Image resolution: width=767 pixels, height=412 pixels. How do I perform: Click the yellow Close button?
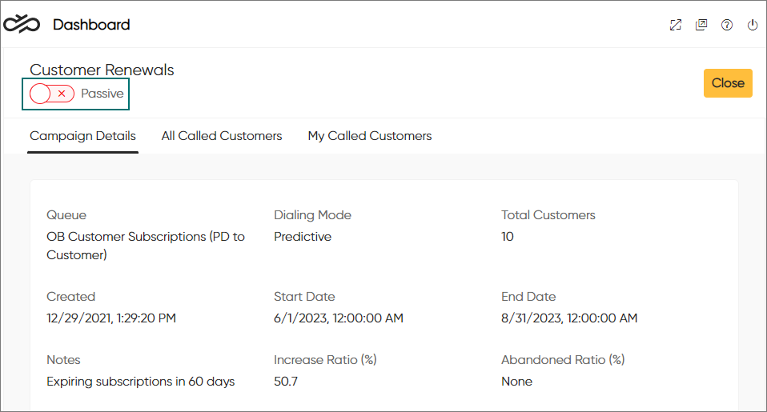pos(728,83)
